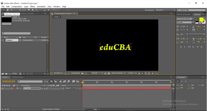Toggle live update button in timeline
The image size is (207, 111).
click(51, 81)
